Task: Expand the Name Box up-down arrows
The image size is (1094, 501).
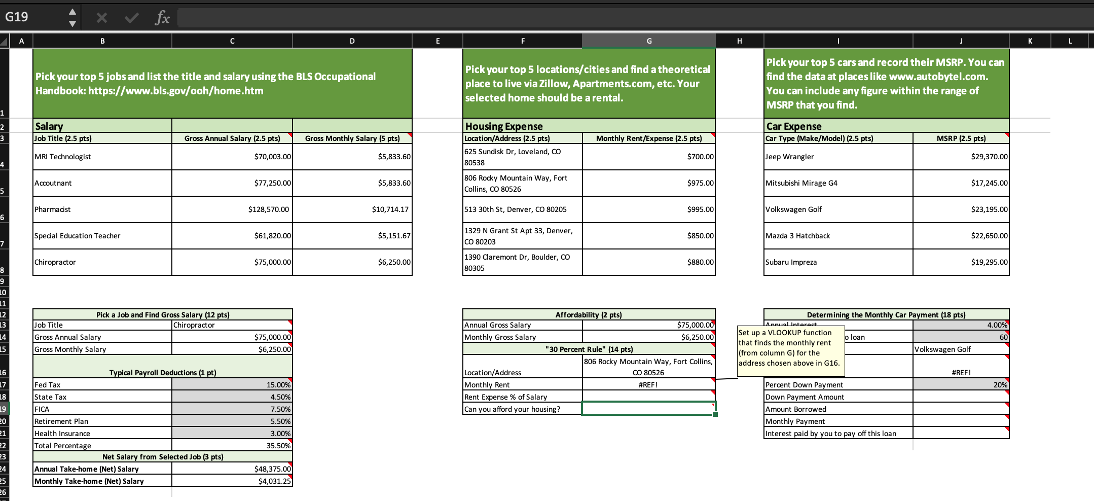Action: (x=72, y=17)
